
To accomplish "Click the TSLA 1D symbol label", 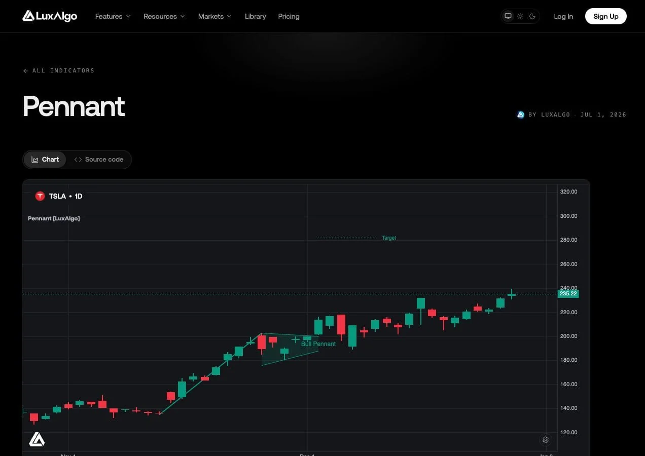I will coord(65,196).
